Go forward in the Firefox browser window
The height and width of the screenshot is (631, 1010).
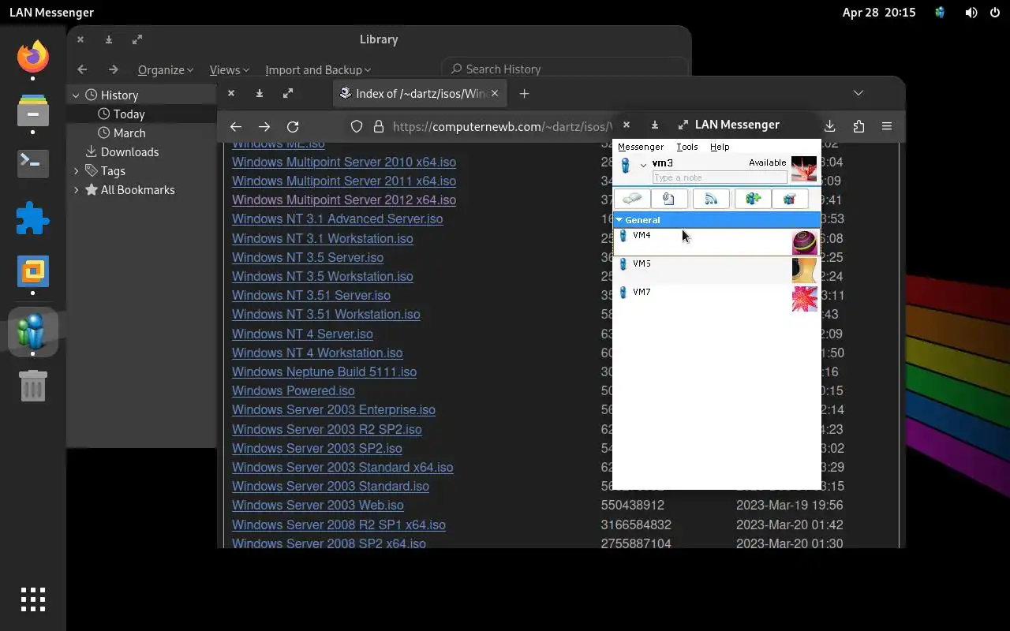tap(264, 126)
